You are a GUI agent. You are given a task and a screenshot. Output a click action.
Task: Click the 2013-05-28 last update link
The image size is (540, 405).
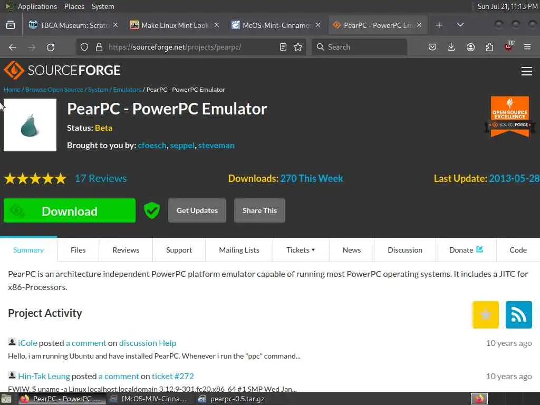click(x=514, y=178)
